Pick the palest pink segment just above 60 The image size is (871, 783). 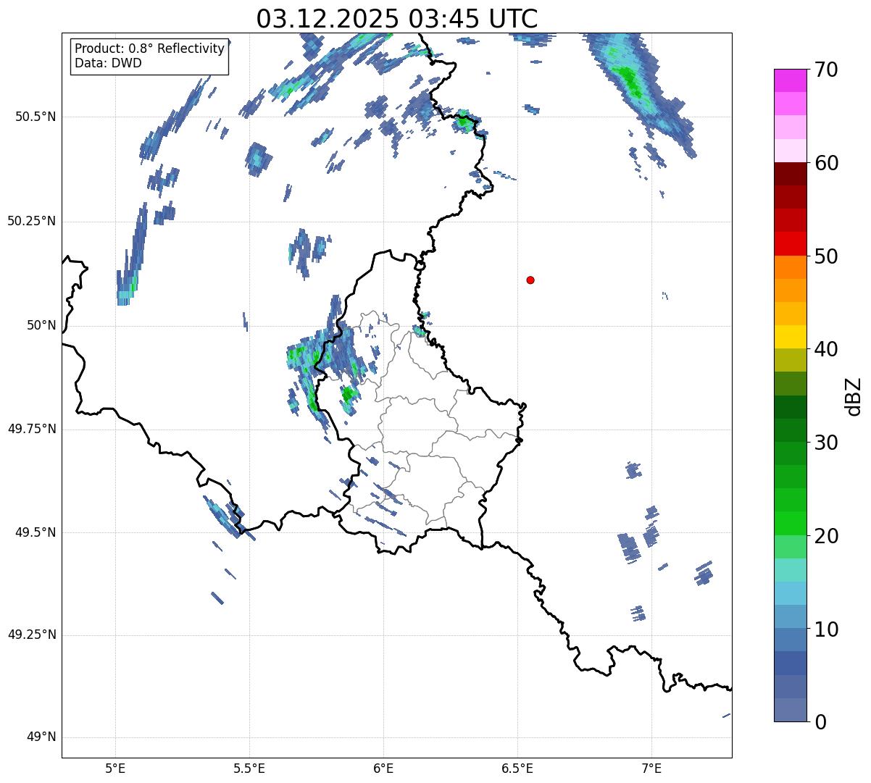(x=790, y=151)
